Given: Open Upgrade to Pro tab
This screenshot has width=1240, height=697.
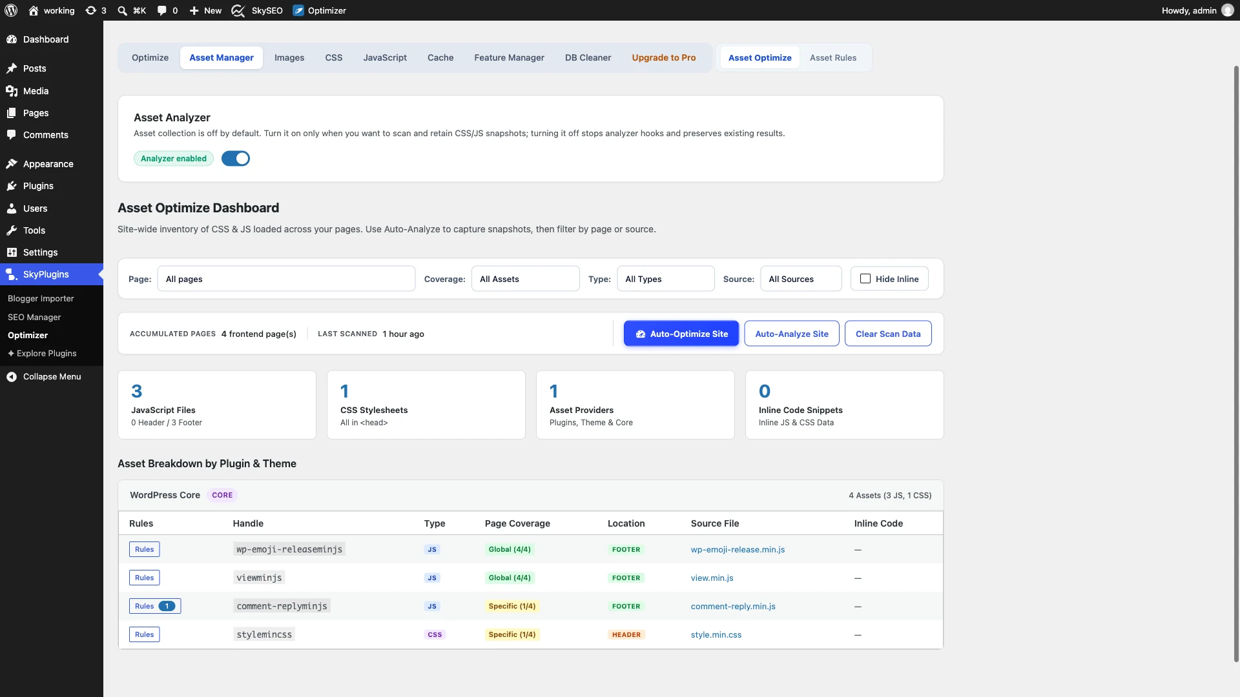Looking at the screenshot, I should pyautogui.click(x=664, y=57).
